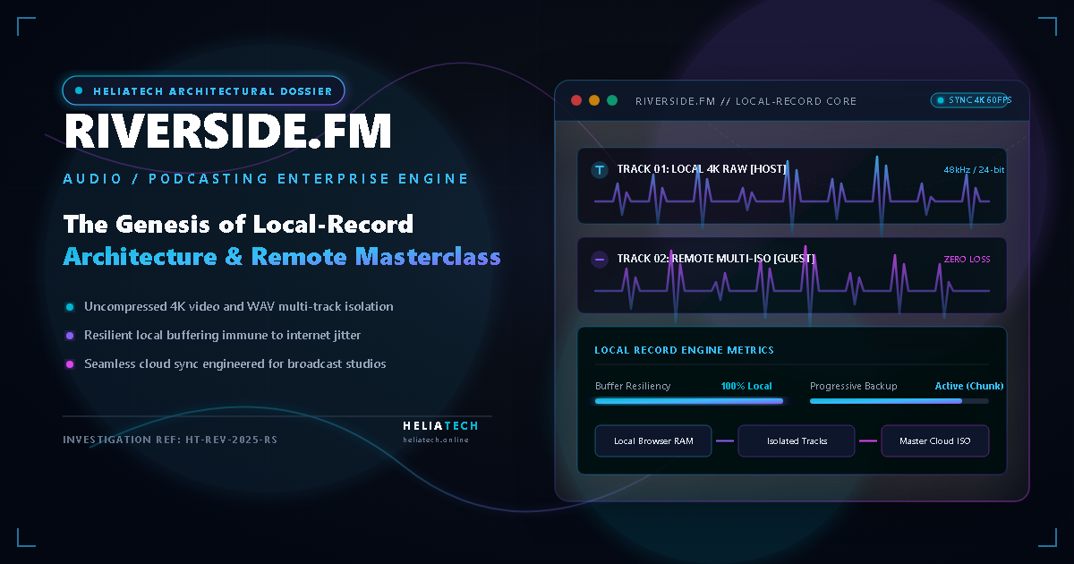Click the 'Buffer Resiliency' label
This screenshot has height=564, width=1074.
[633, 386]
